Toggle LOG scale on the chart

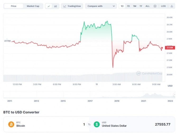click(164, 6)
